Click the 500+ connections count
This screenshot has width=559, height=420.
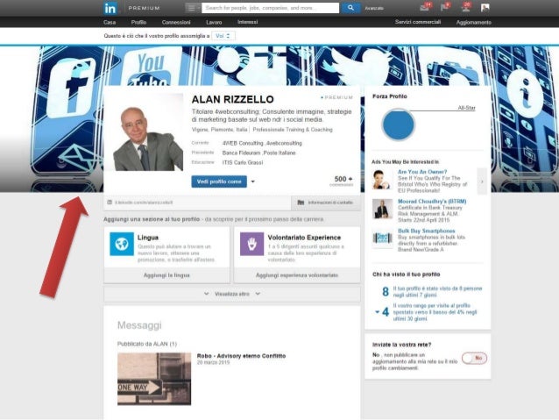[x=343, y=181]
